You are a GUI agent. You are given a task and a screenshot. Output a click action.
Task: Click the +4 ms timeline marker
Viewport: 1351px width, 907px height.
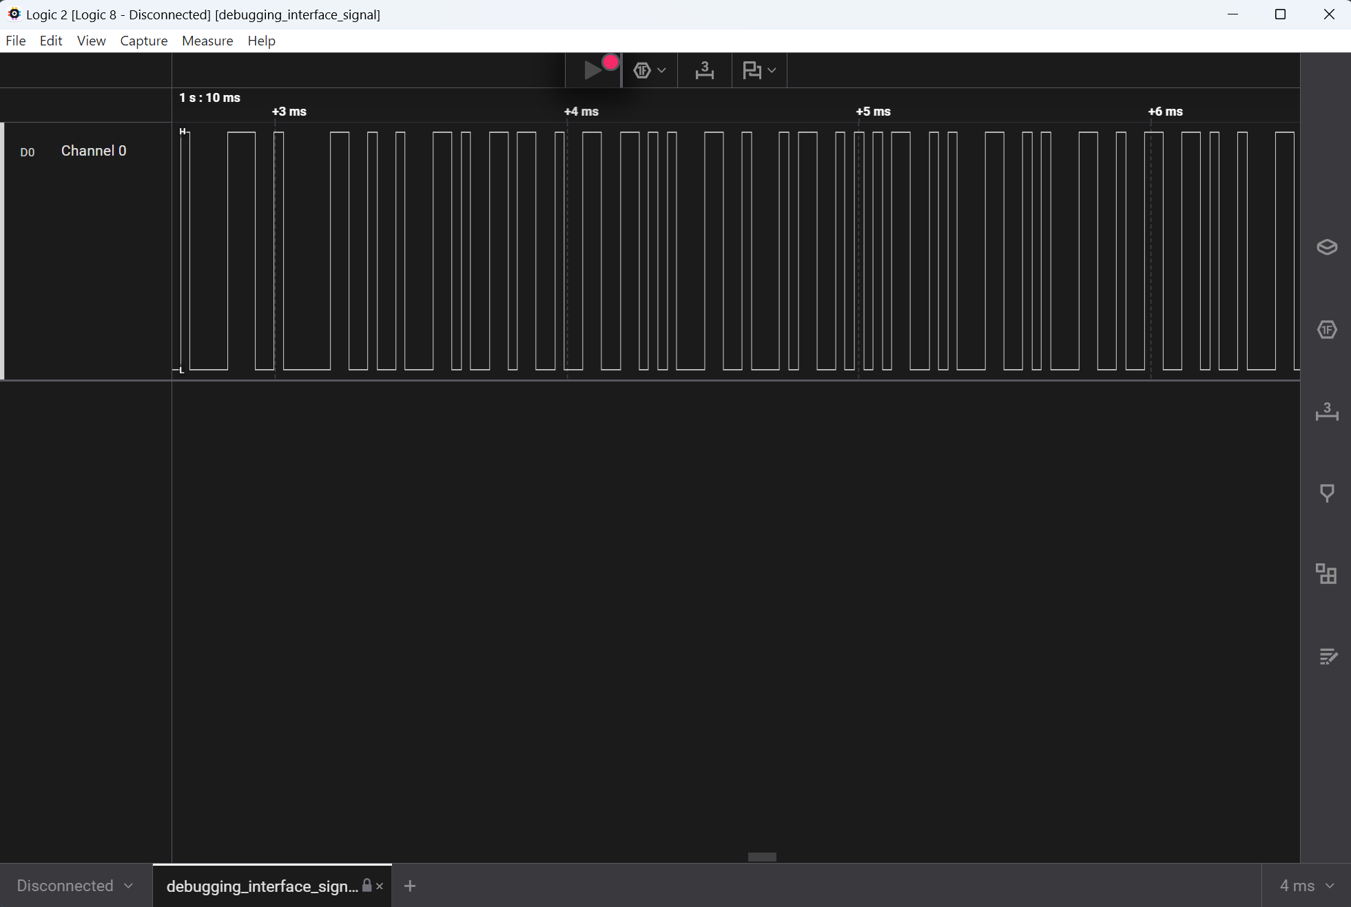click(581, 112)
